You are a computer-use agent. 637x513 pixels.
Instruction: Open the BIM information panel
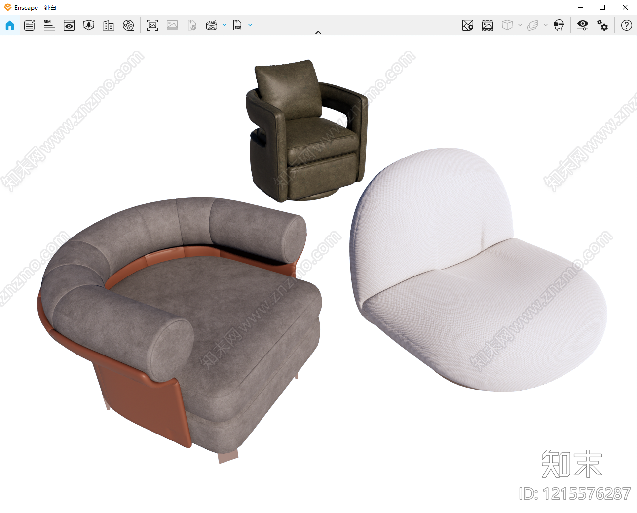coord(49,25)
